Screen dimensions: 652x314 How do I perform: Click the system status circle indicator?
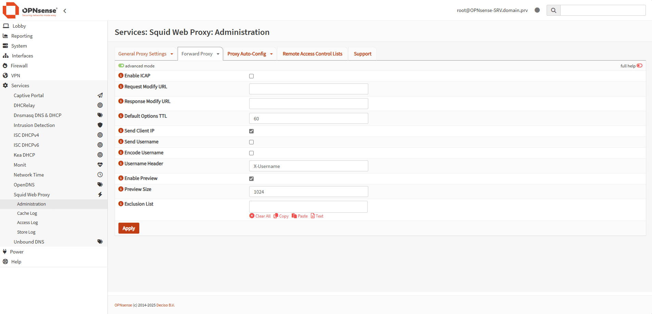point(537,10)
